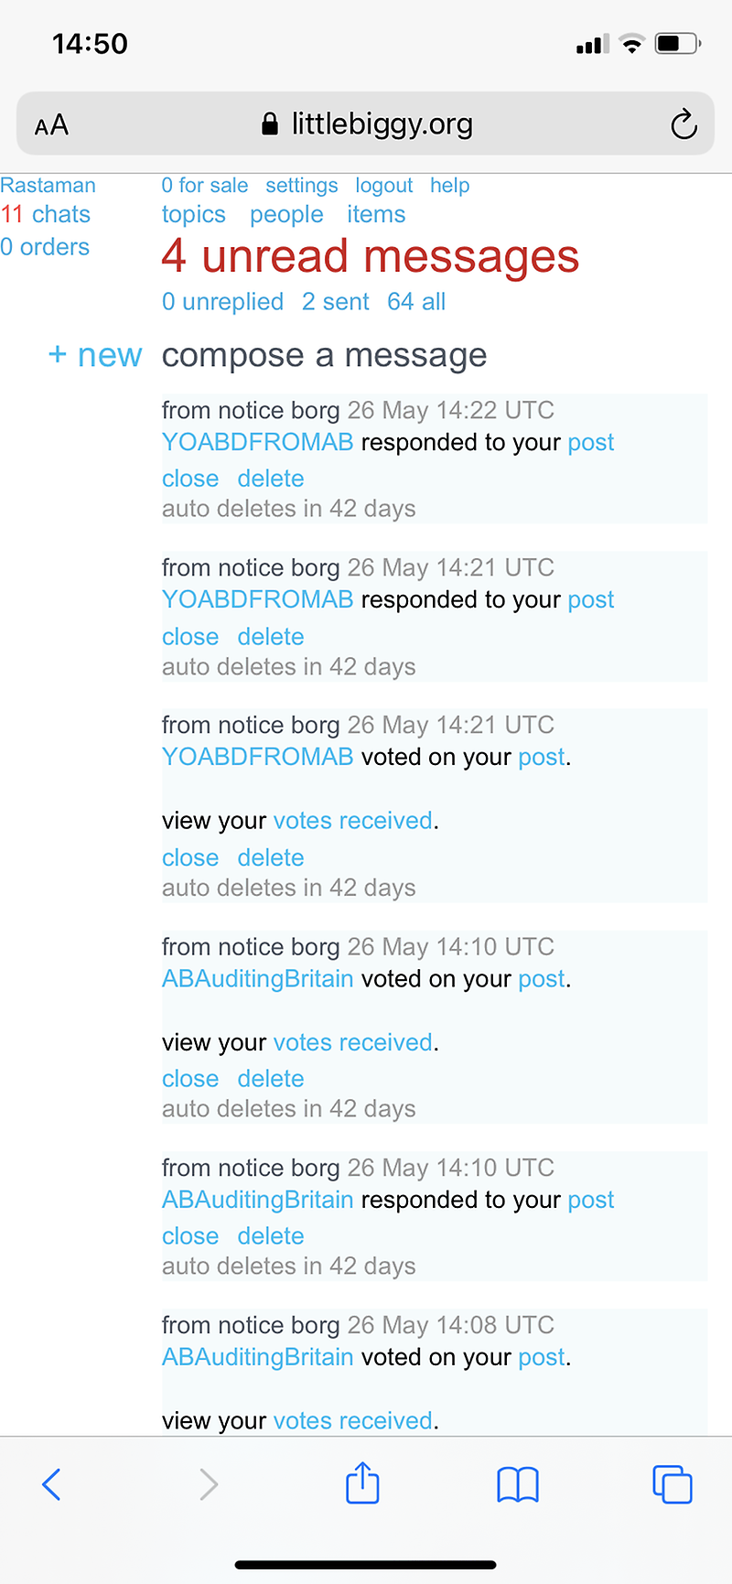Delete the 14:22 UTC notice
This screenshot has width=732, height=1584.
coord(271,479)
